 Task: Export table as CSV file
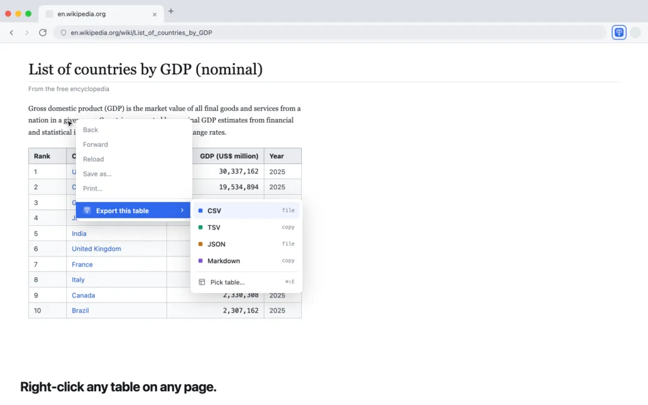[x=247, y=210]
